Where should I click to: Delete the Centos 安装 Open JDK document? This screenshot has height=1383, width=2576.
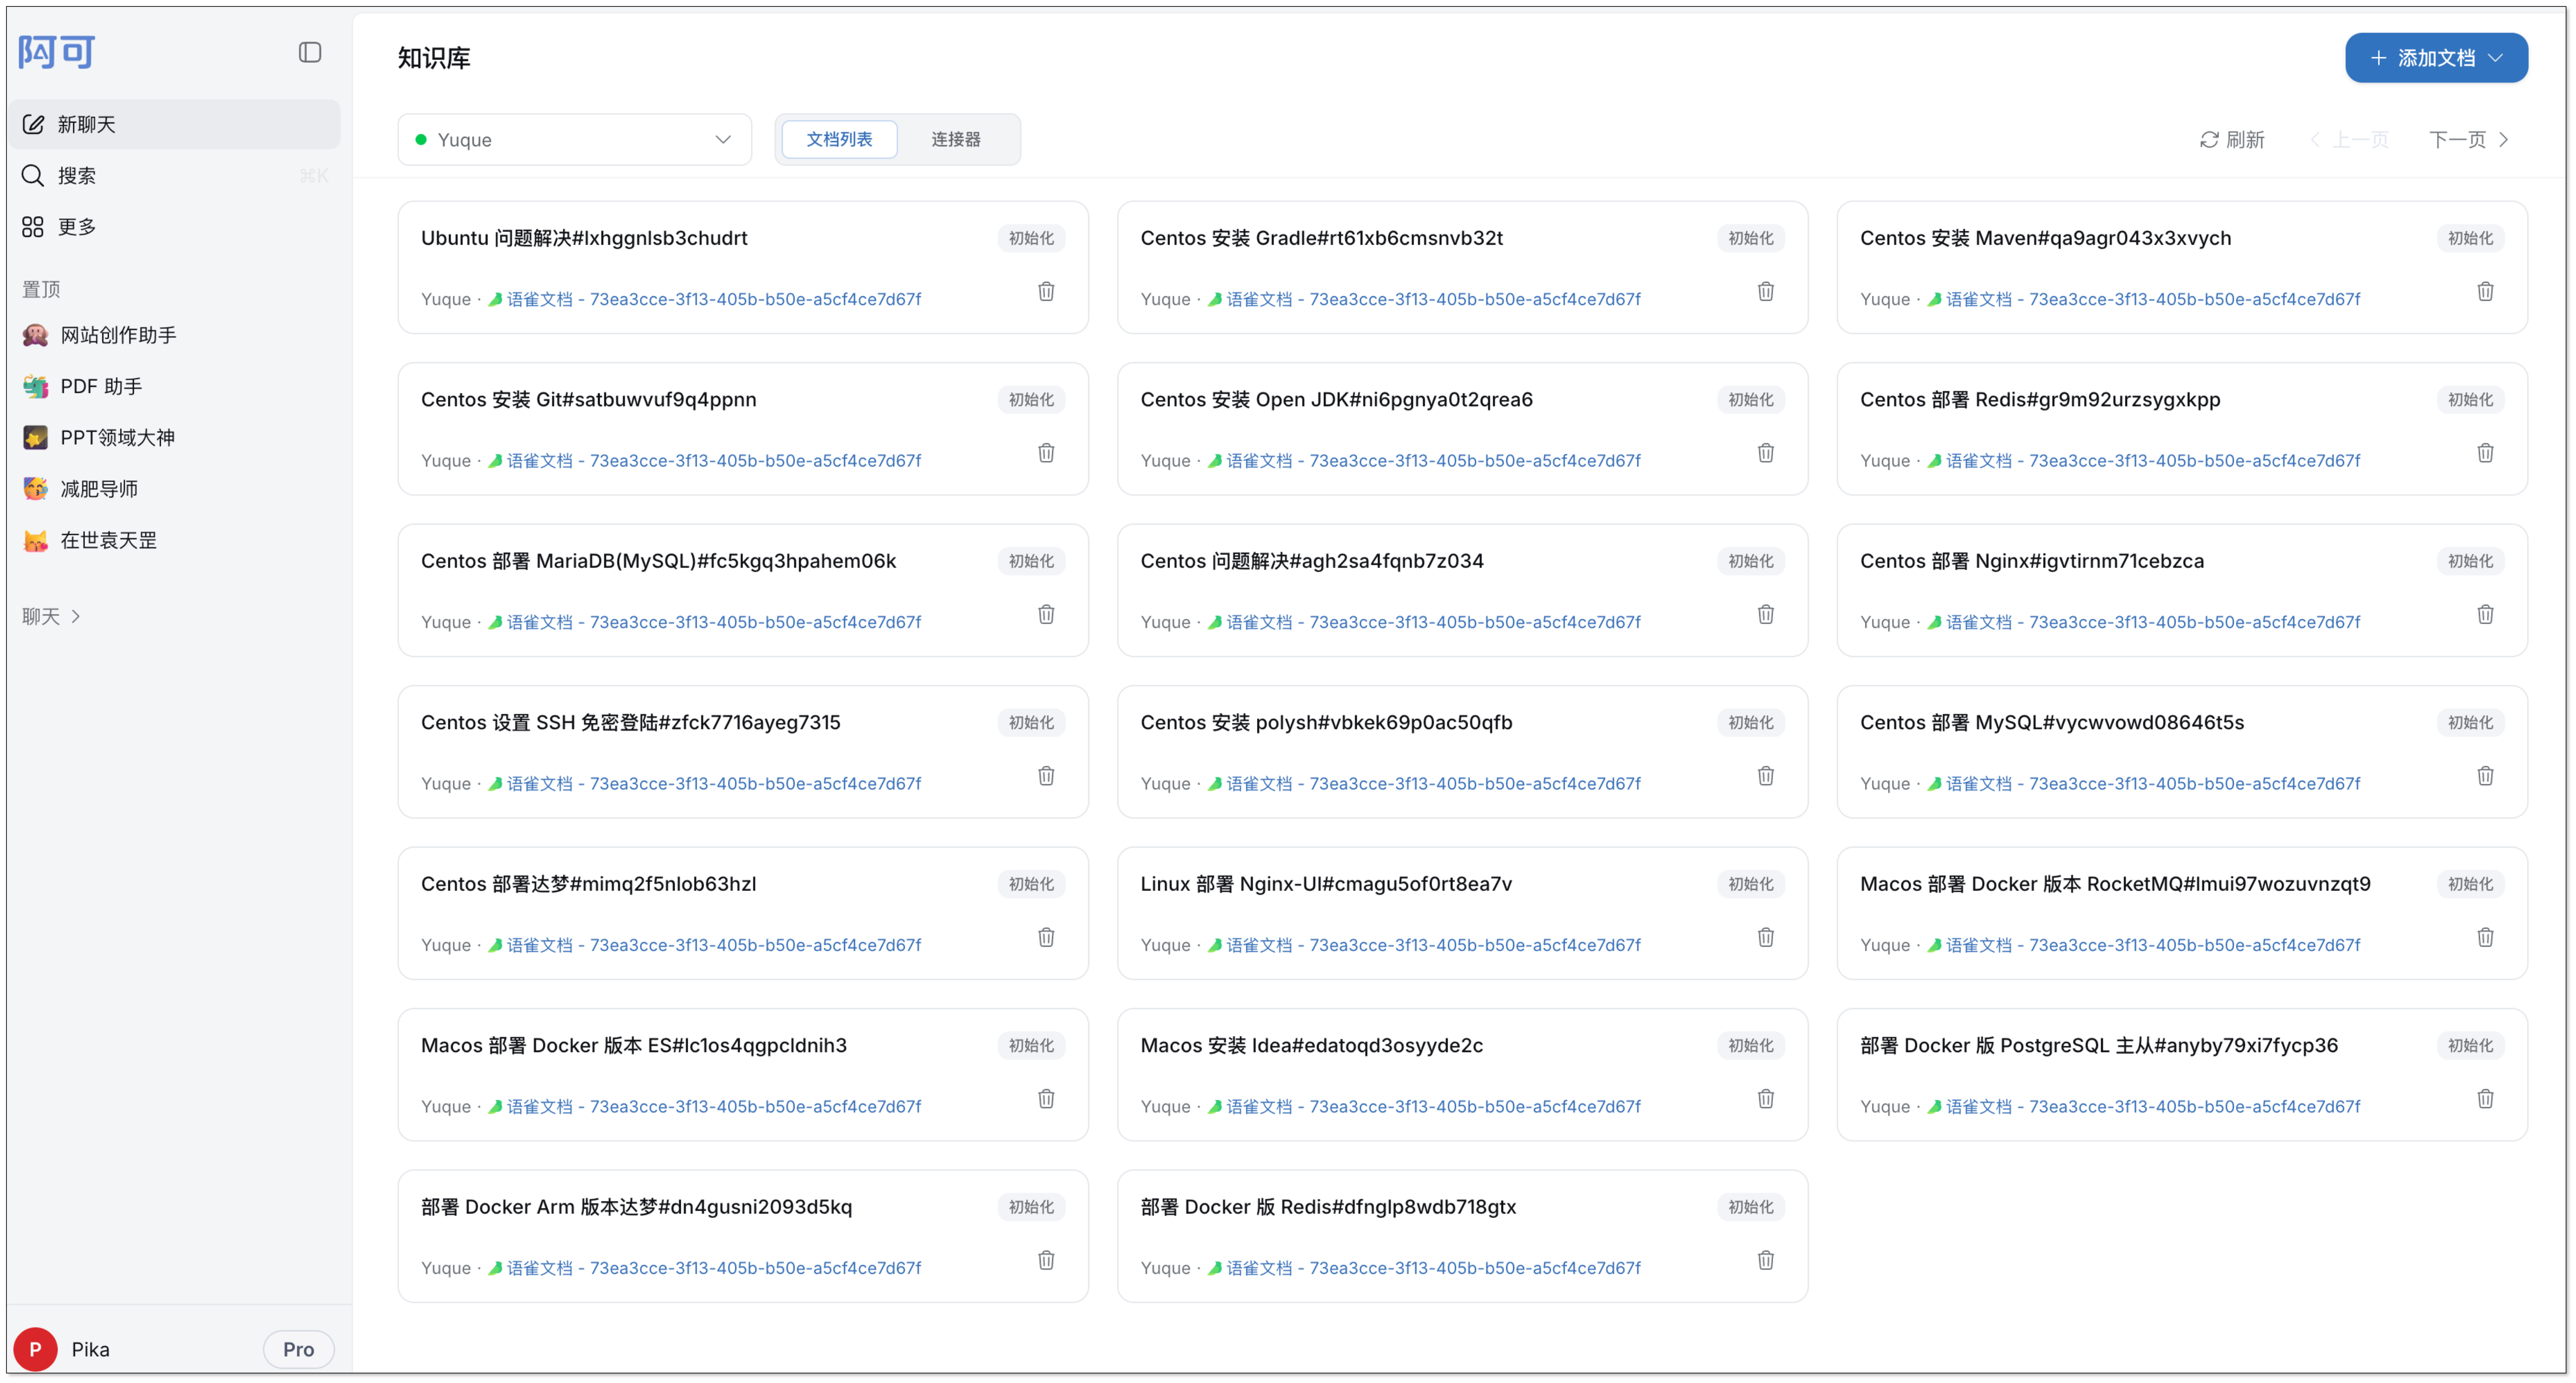[x=1766, y=453]
